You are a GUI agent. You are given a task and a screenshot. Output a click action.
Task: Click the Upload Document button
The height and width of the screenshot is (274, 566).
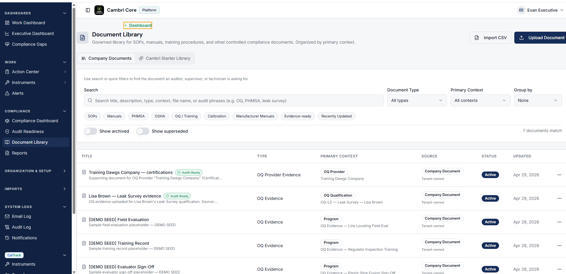click(540, 38)
